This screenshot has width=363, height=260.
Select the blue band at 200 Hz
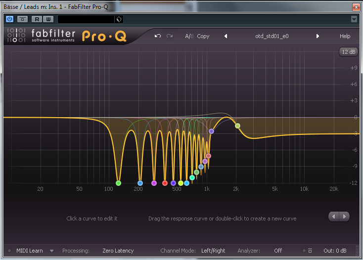click(x=140, y=183)
